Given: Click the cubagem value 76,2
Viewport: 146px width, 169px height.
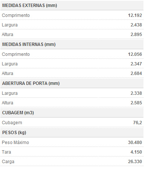Looking at the screenshot, I should (x=138, y=123).
